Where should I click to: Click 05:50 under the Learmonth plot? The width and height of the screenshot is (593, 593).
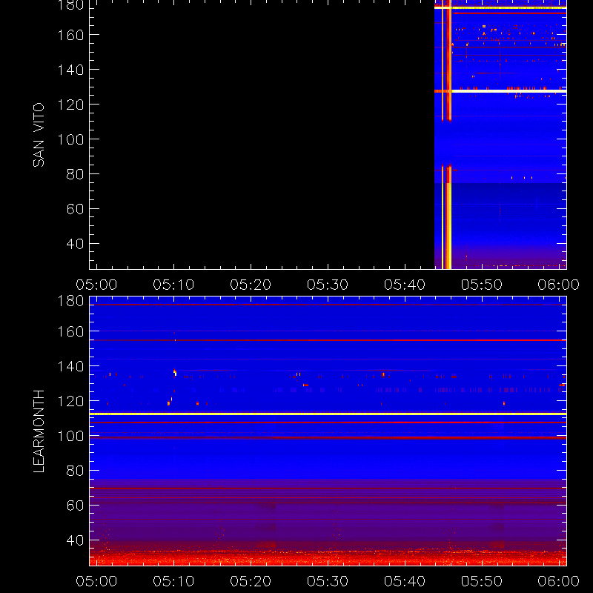(x=481, y=581)
